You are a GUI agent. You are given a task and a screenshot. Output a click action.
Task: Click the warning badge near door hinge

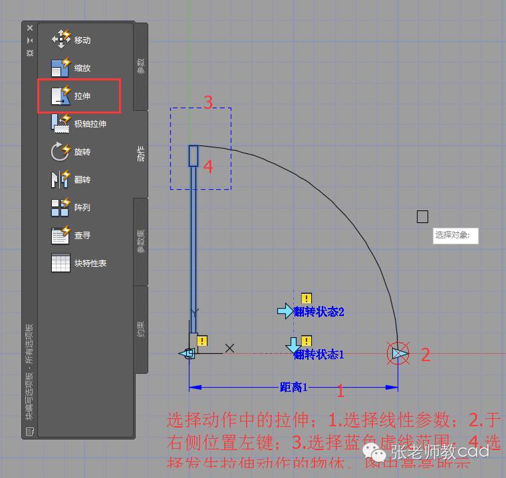click(202, 341)
